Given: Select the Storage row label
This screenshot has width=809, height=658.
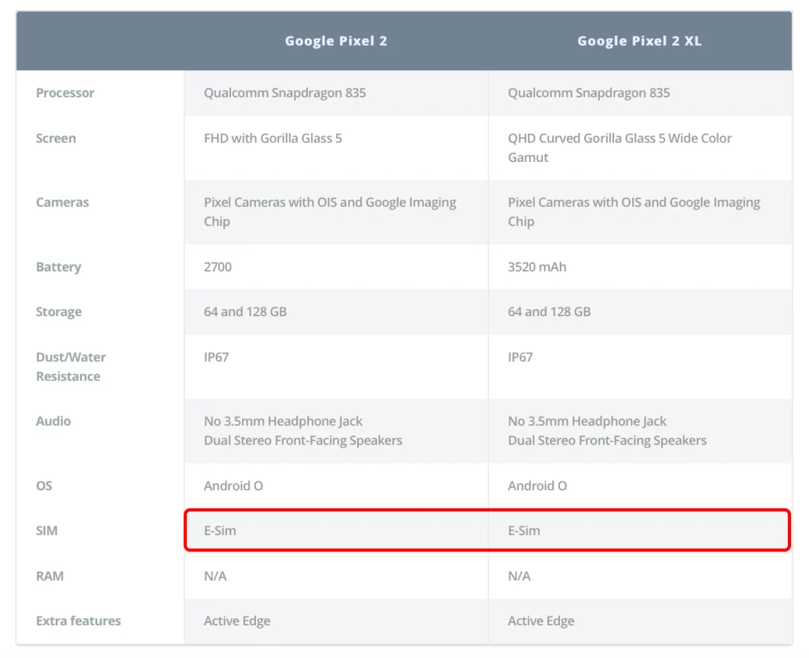Looking at the screenshot, I should (59, 312).
